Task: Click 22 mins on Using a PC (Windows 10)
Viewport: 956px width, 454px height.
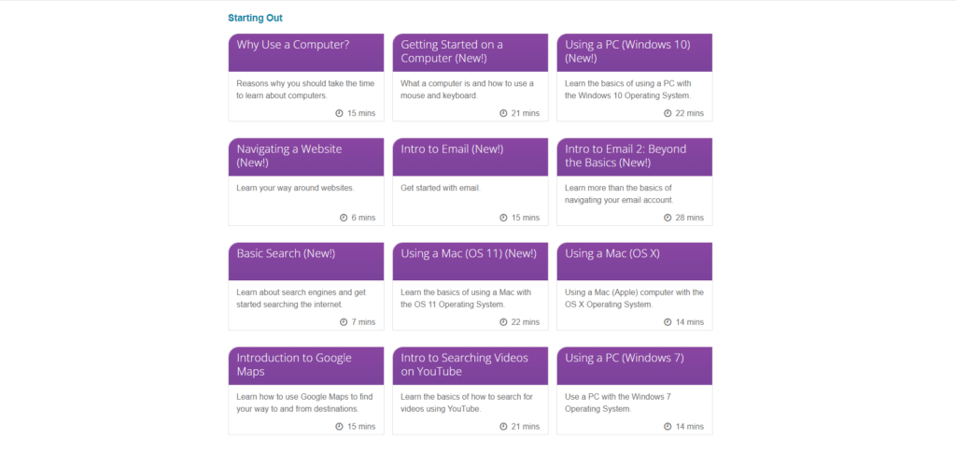Action: (690, 114)
